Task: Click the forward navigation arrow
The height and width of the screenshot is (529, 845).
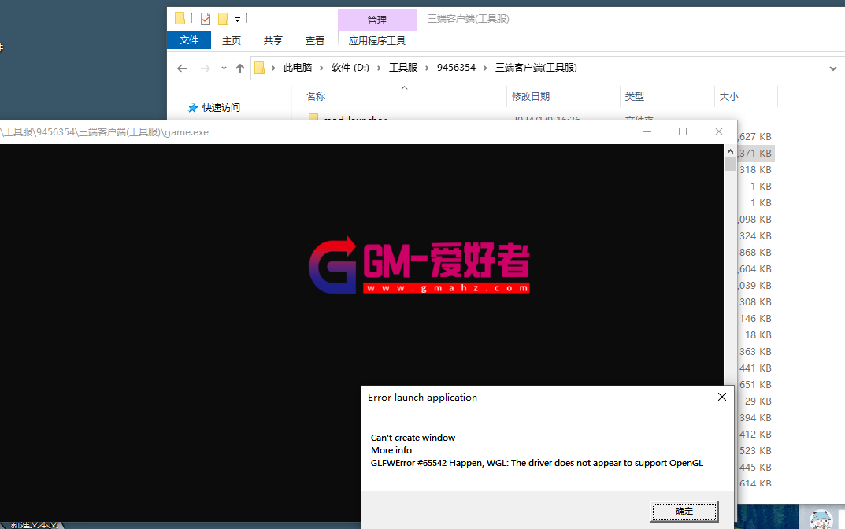Action: click(205, 68)
